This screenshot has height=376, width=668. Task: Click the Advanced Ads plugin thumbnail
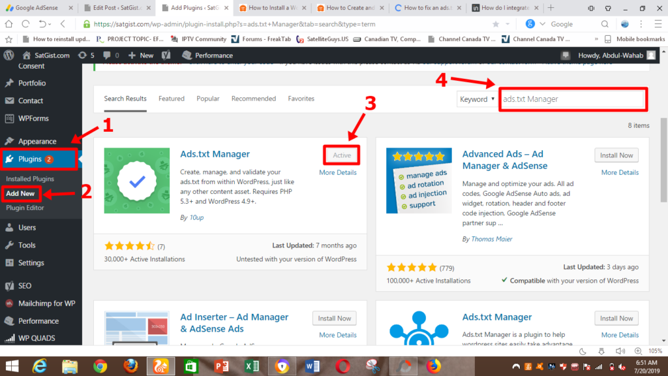419,181
